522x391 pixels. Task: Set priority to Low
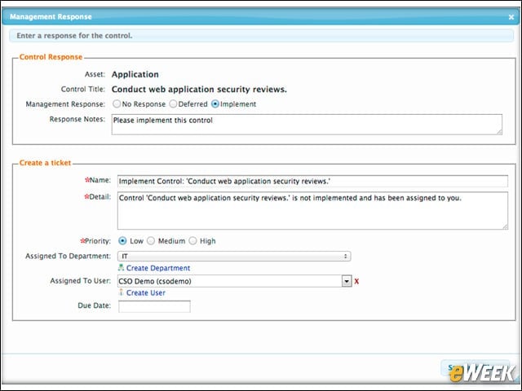pos(122,241)
